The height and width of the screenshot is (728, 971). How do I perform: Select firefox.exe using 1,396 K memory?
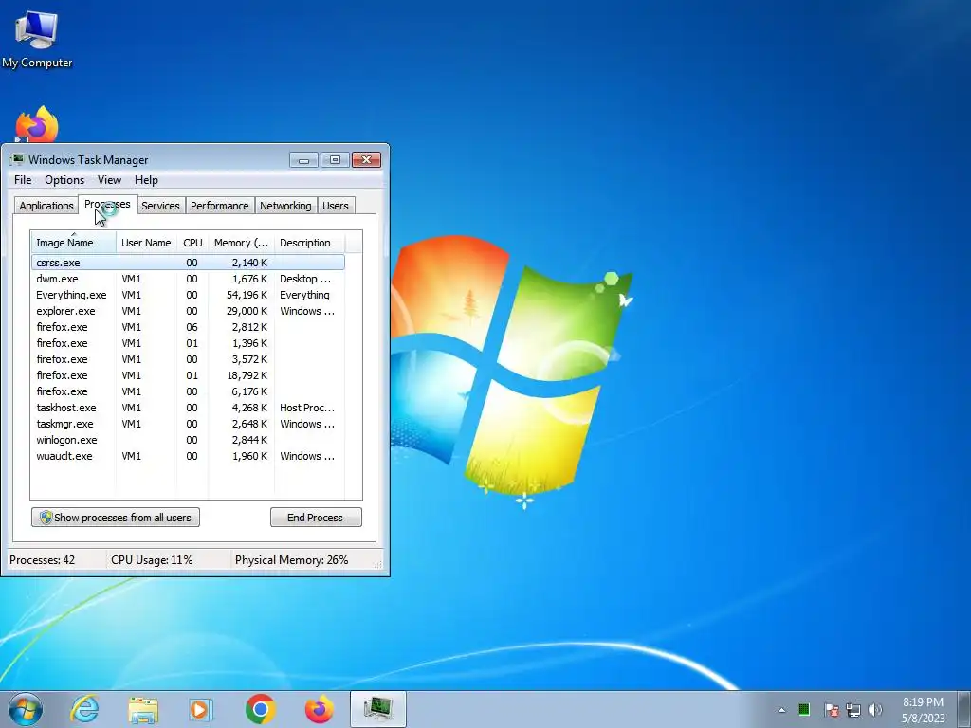point(188,343)
